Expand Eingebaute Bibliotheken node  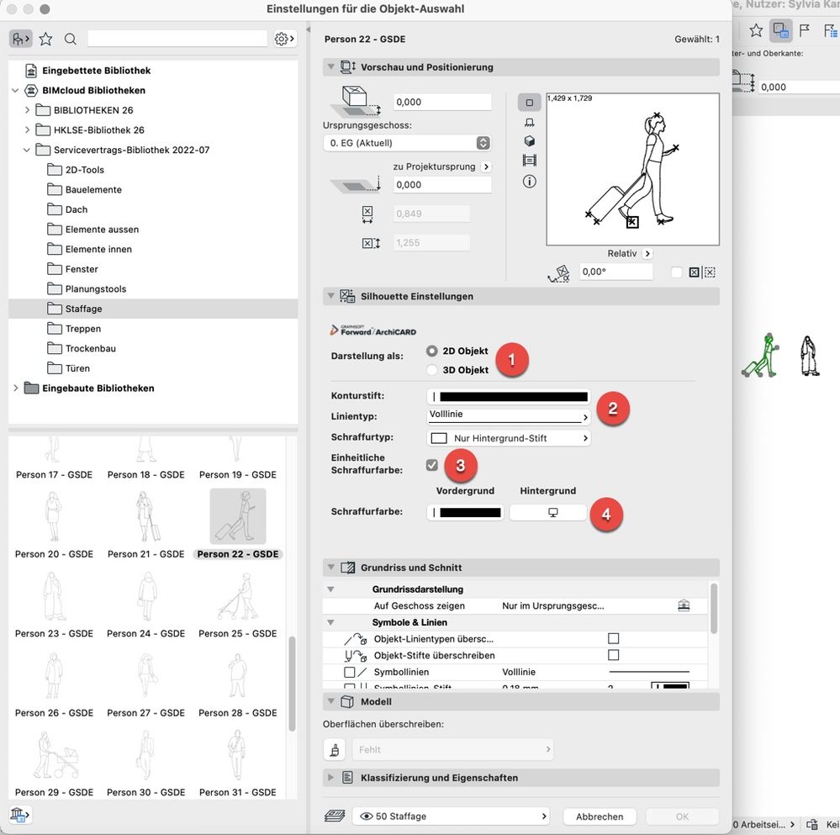click(x=15, y=388)
